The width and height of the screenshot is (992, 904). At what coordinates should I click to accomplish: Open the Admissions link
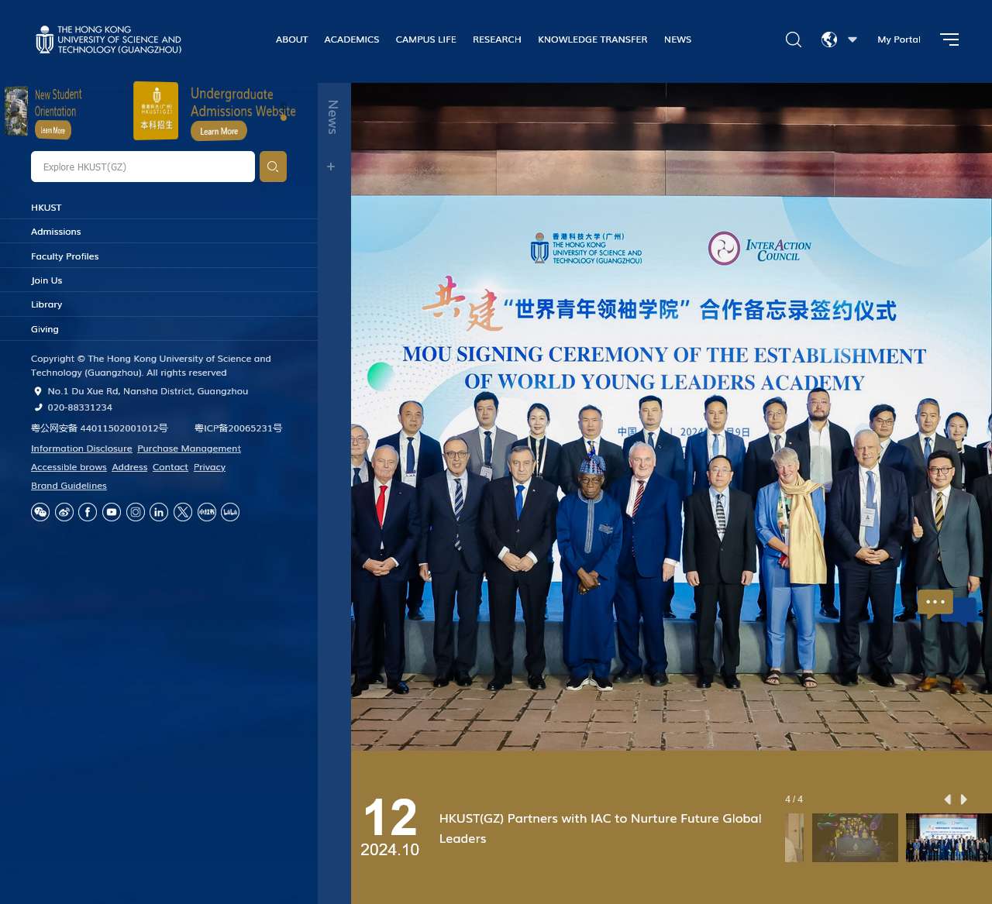(x=56, y=232)
